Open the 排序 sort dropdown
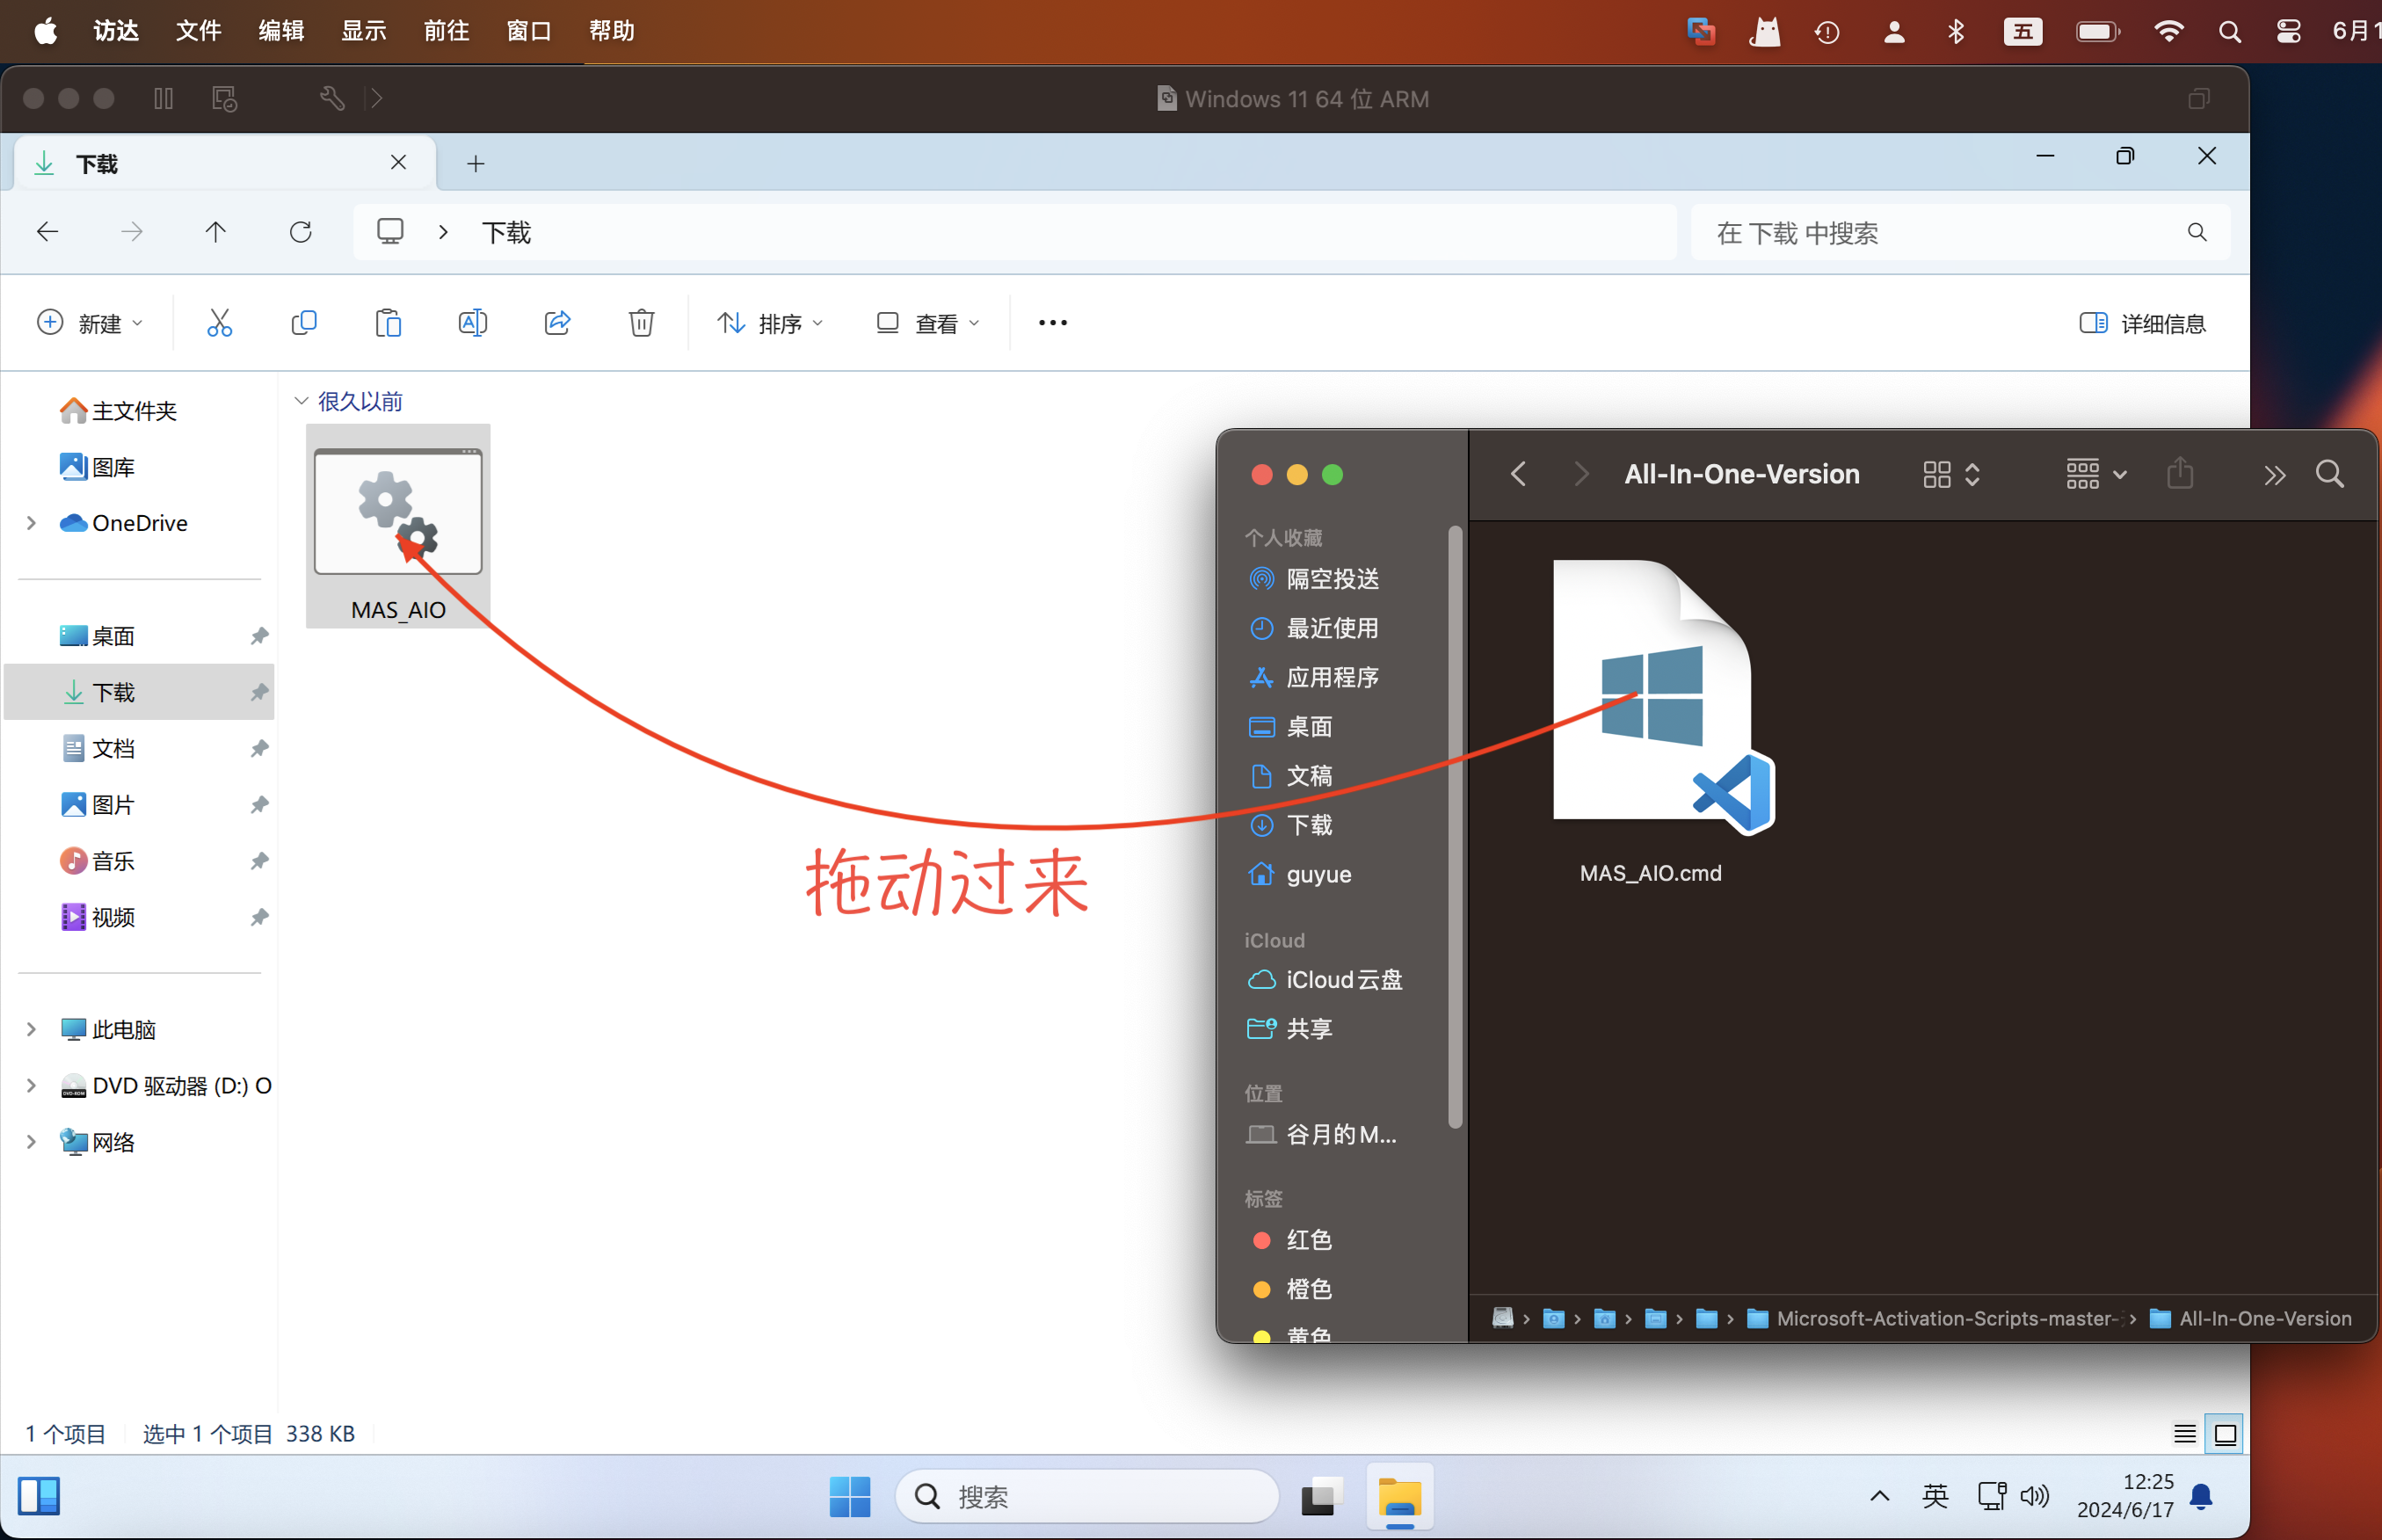 [770, 323]
